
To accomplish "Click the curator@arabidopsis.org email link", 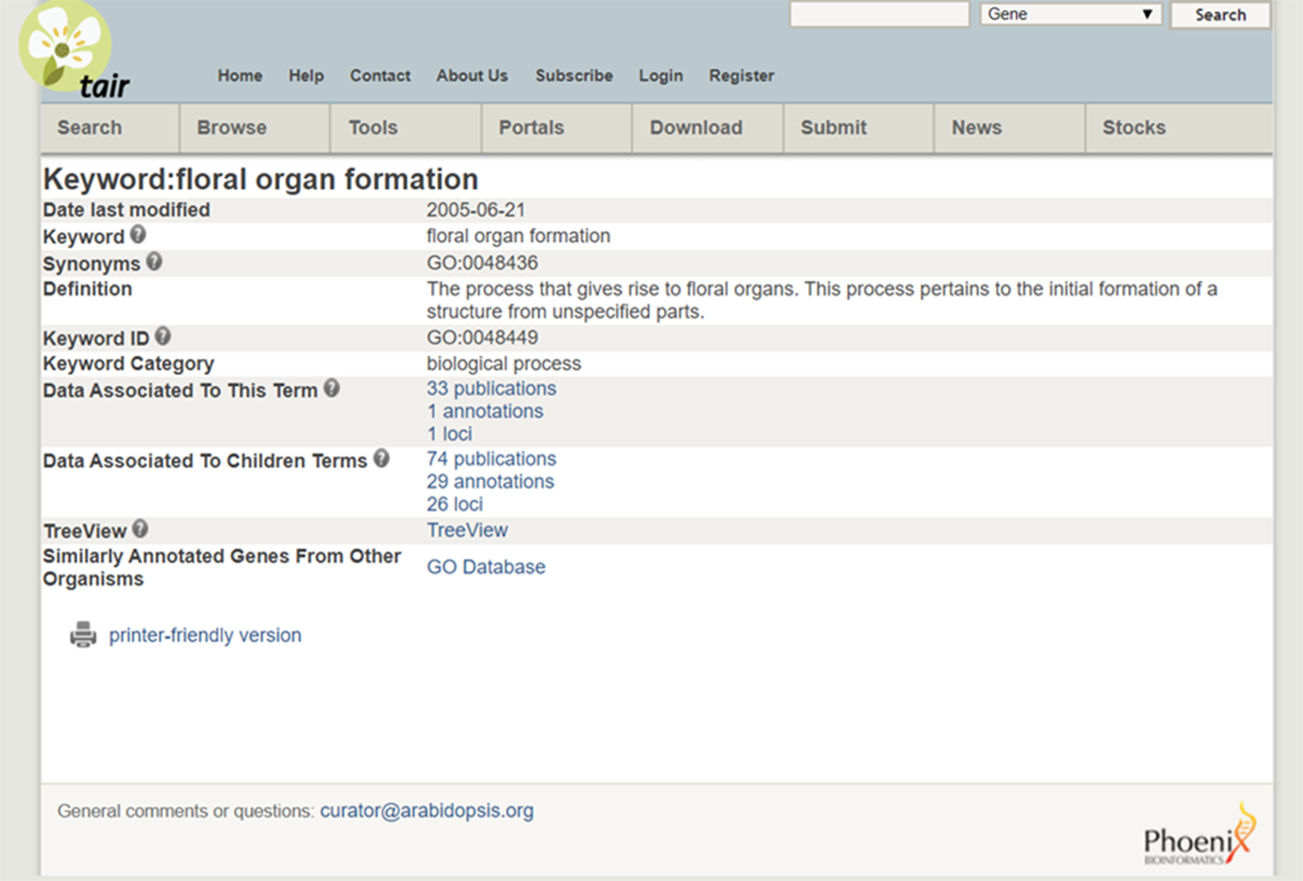I will click(426, 811).
